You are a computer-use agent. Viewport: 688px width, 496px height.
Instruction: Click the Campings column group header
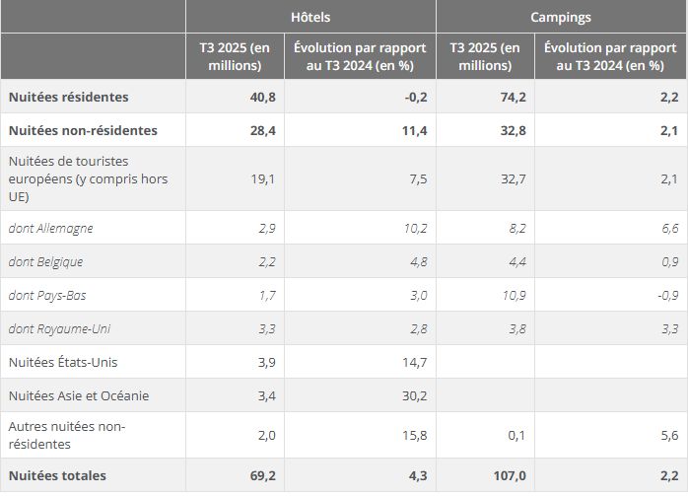point(561,17)
